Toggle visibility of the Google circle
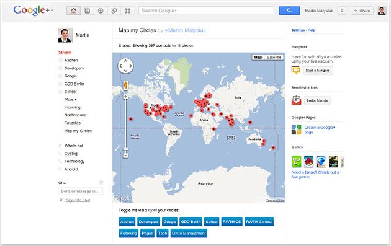 click(x=170, y=222)
